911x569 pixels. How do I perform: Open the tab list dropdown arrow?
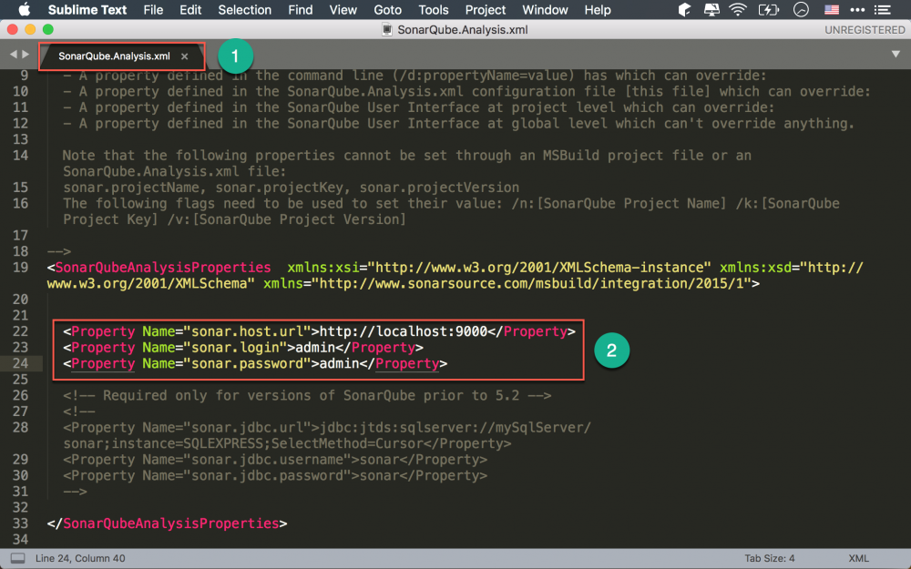coord(896,54)
